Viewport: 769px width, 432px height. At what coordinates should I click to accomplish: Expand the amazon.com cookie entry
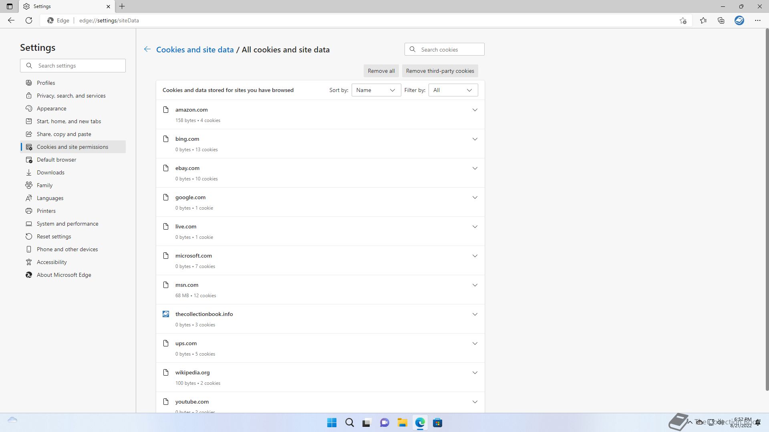click(x=475, y=110)
